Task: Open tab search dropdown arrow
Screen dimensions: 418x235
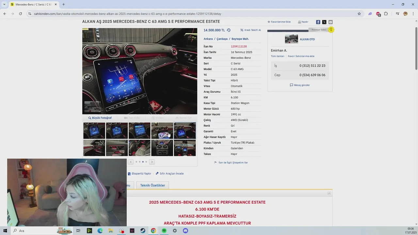Action: pyautogui.click(x=4, y=5)
